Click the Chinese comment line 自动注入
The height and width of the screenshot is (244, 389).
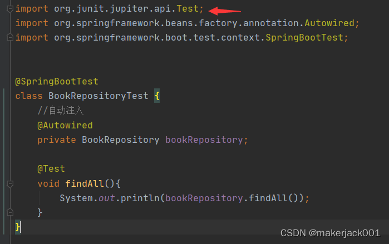(61, 111)
